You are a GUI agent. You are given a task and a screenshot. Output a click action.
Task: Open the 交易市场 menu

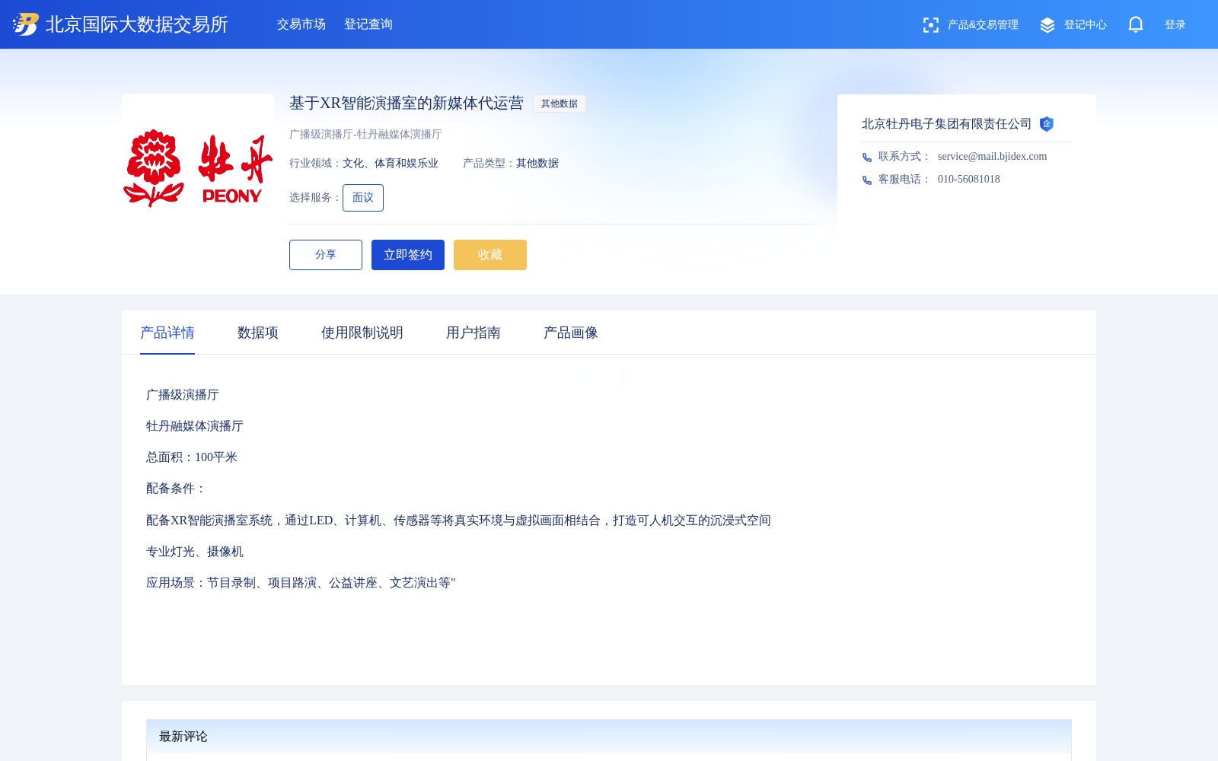pyautogui.click(x=301, y=24)
